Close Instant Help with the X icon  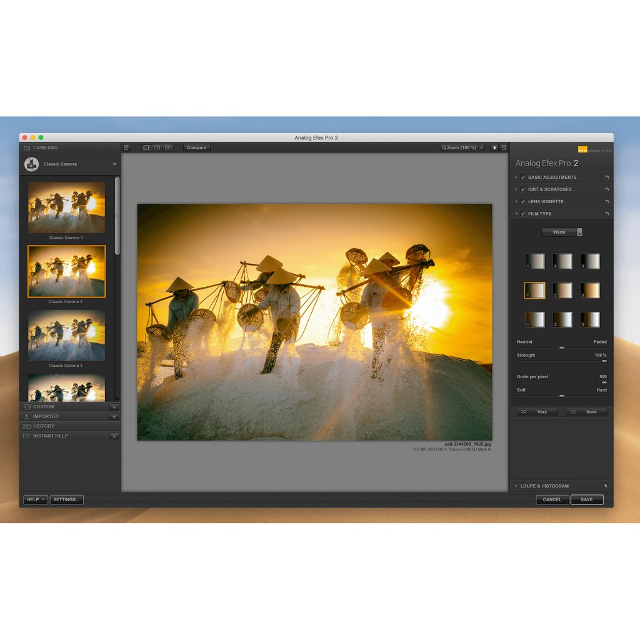[x=114, y=436]
